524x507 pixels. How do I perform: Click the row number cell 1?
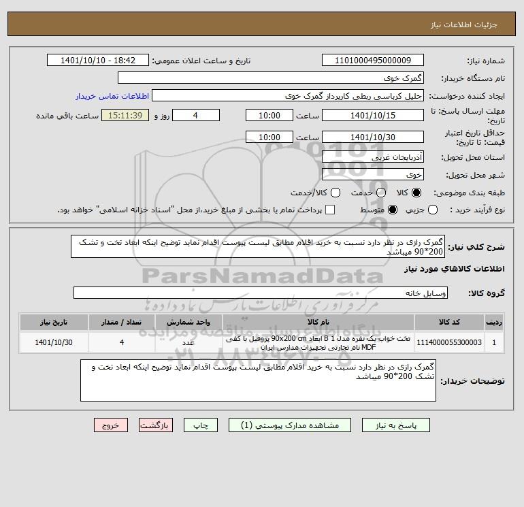pyautogui.click(x=494, y=342)
